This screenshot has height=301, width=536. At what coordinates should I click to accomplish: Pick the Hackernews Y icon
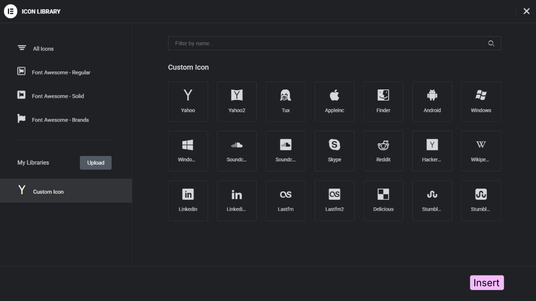(x=432, y=151)
